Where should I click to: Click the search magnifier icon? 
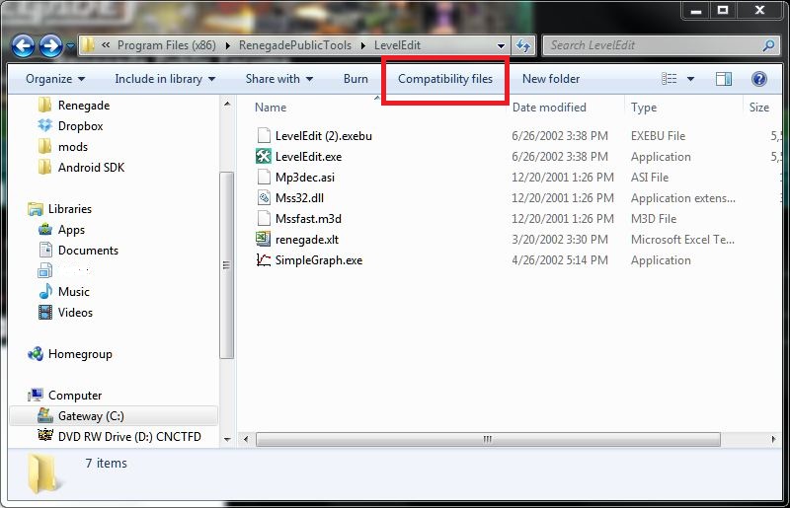pos(768,45)
